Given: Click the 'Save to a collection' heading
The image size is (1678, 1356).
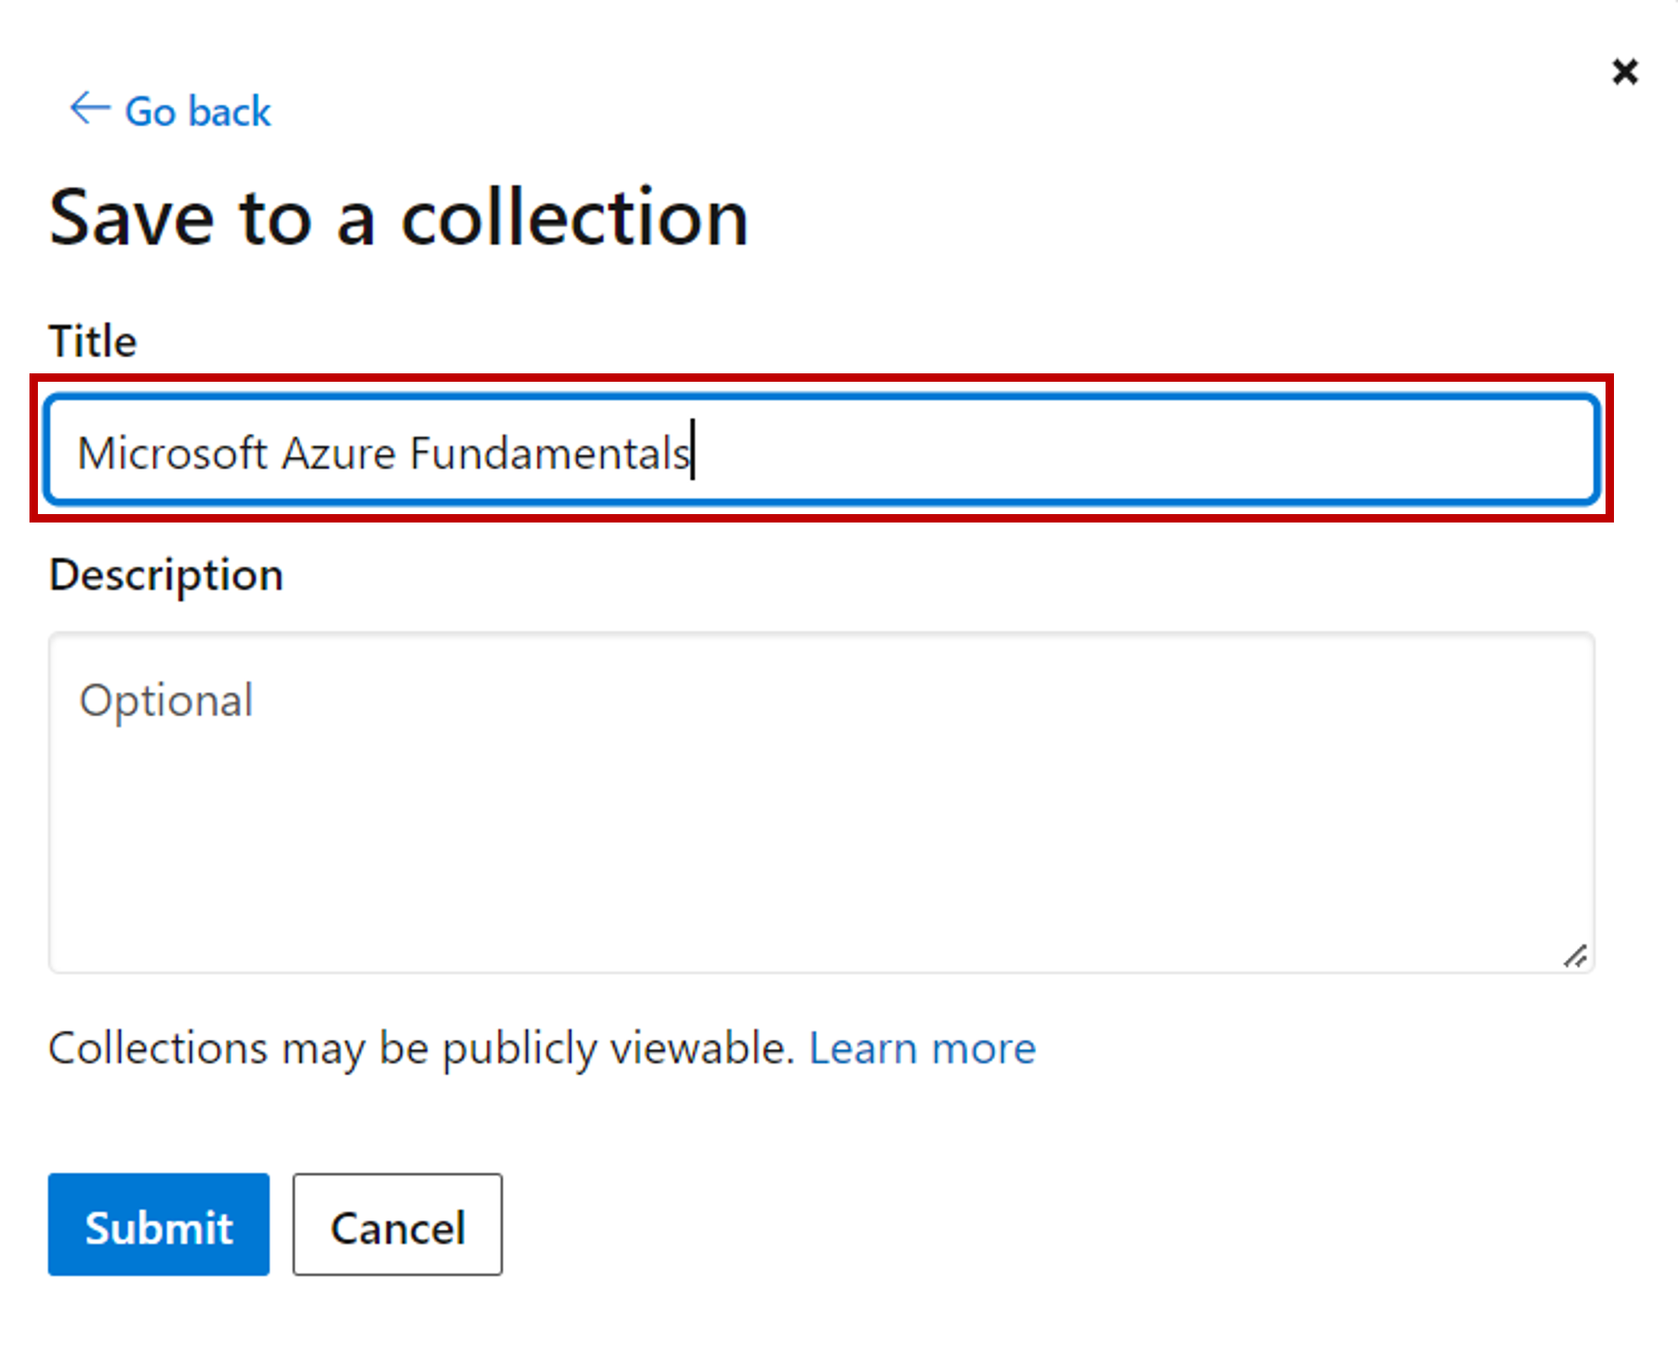Looking at the screenshot, I should pos(398,218).
